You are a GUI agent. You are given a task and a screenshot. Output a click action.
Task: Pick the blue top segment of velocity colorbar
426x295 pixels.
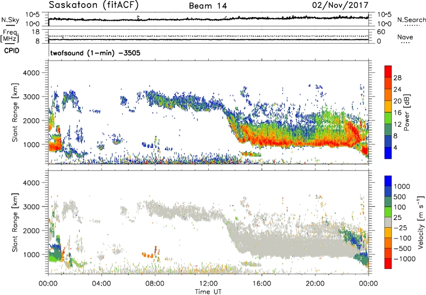pyautogui.click(x=388, y=181)
